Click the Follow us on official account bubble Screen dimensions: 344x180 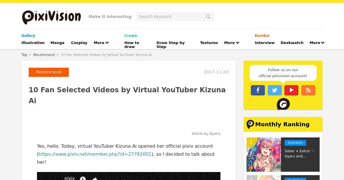point(283,73)
